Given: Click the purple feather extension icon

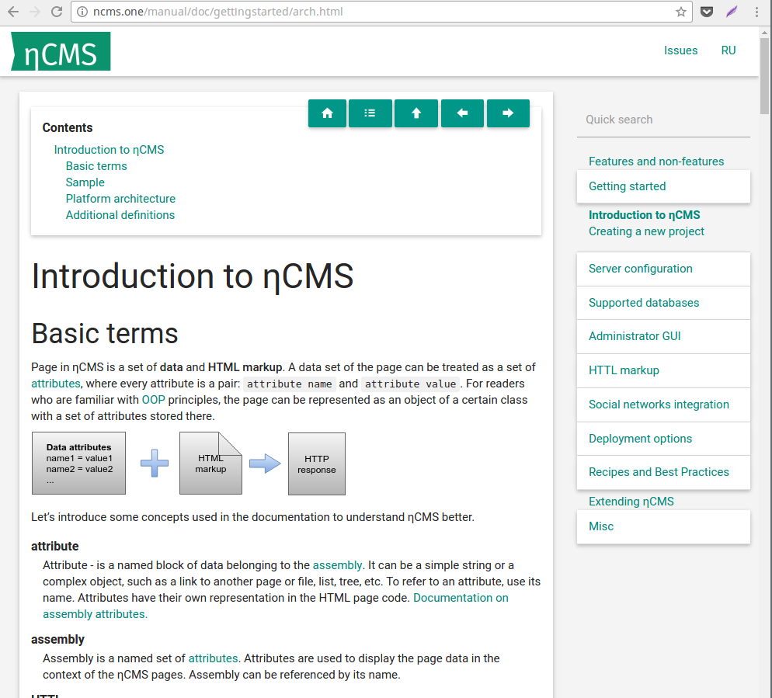Looking at the screenshot, I should [732, 12].
